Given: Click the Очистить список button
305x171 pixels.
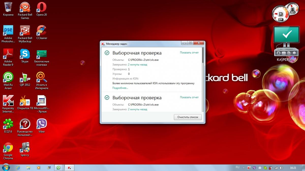Looking at the screenshot, I should click(x=188, y=117).
